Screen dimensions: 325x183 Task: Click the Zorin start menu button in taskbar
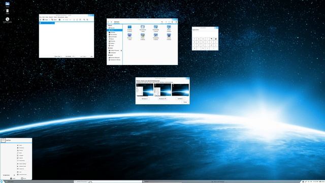2,181
